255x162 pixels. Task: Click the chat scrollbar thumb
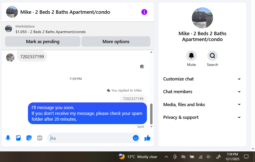point(151,114)
